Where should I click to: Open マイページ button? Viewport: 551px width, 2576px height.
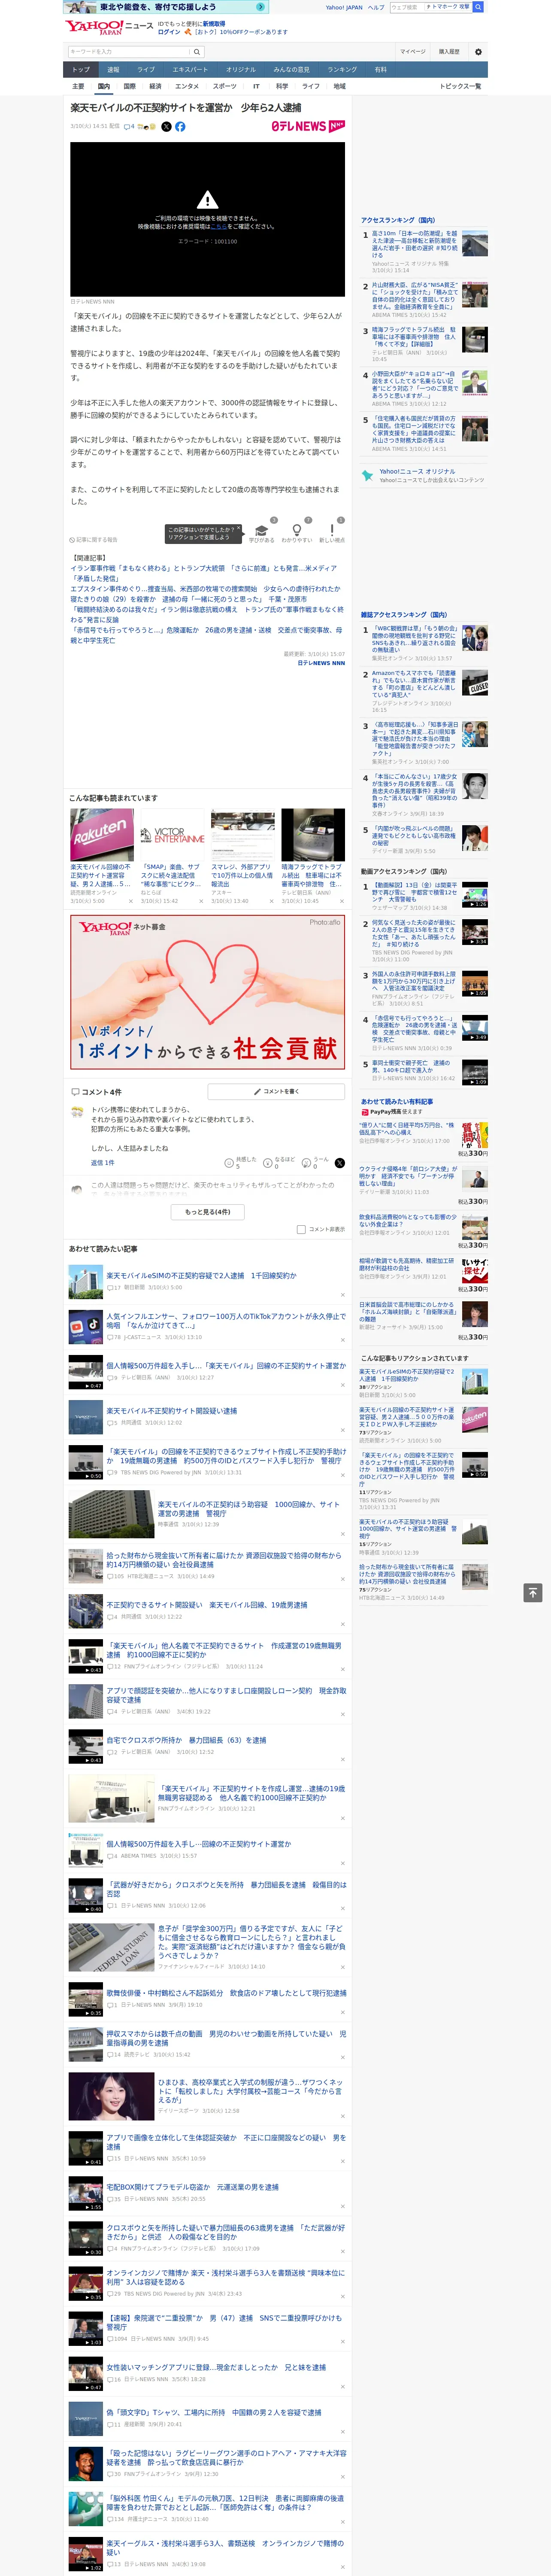tap(413, 52)
